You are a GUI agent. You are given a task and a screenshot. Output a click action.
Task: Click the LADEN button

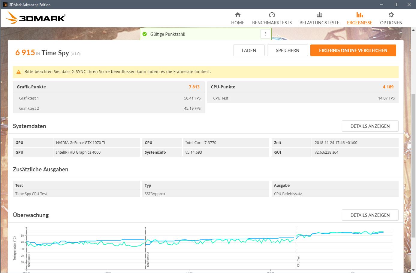click(249, 51)
